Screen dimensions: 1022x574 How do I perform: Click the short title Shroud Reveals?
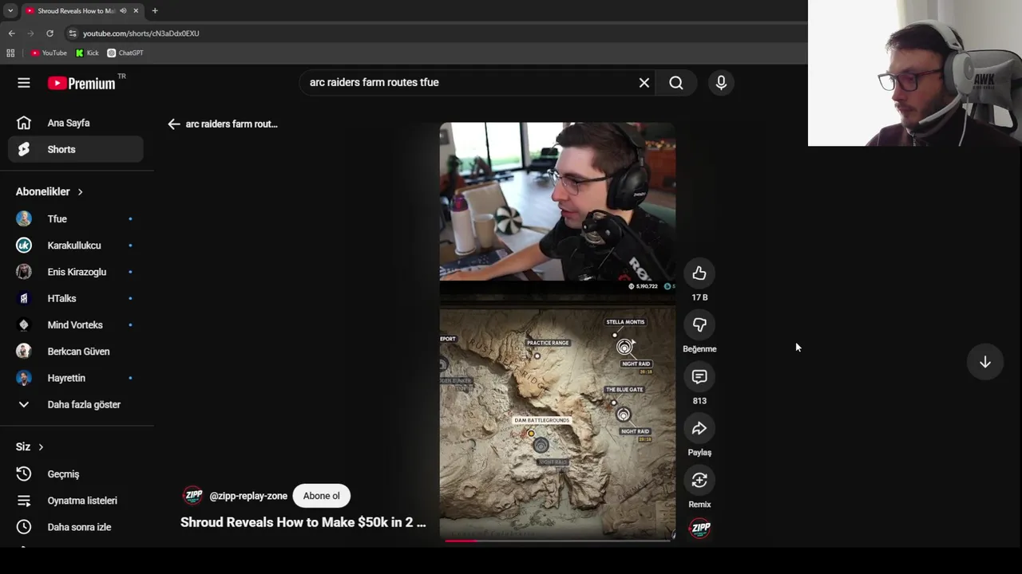pyautogui.click(x=303, y=522)
